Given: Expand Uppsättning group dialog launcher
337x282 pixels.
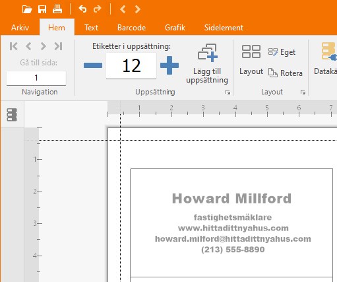Looking at the screenshot, I should tap(228, 92).
